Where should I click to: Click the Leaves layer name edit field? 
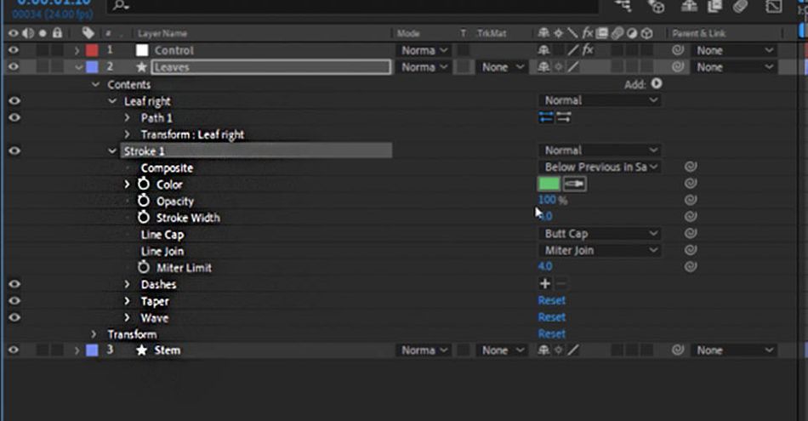pos(271,67)
